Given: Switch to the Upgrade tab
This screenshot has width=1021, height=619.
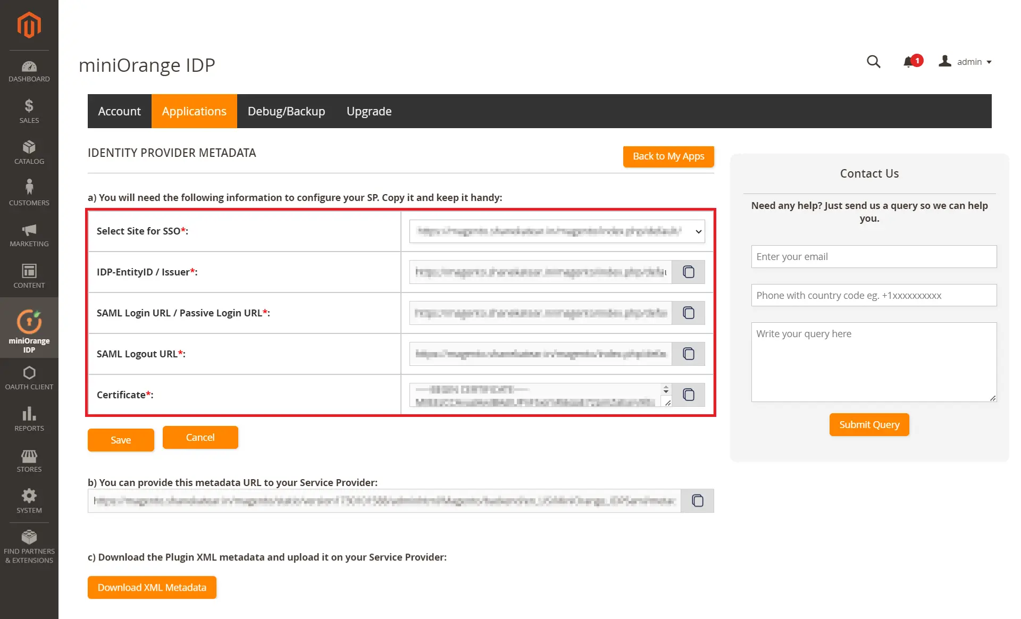Looking at the screenshot, I should 369,111.
